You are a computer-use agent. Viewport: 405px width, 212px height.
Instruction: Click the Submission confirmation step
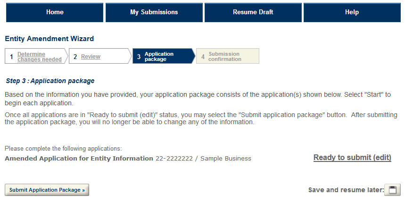coord(224,57)
